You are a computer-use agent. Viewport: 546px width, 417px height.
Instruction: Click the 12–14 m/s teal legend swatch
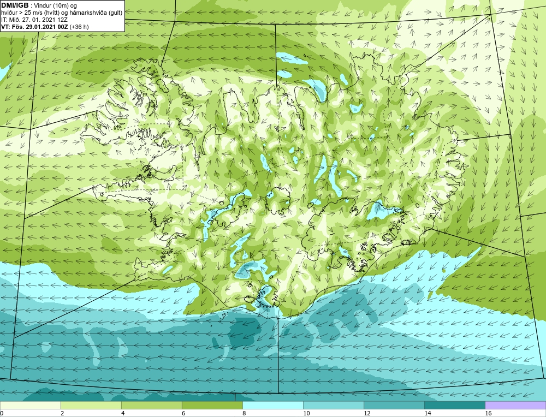pos(394,405)
